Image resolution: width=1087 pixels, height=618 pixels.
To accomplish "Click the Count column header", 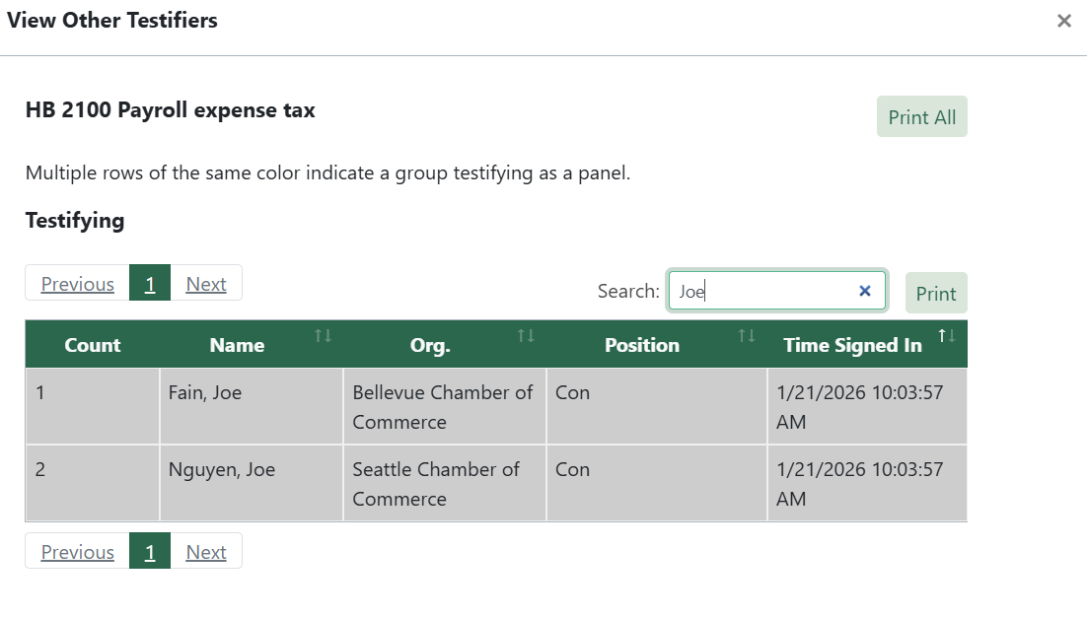I will (x=93, y=345).
